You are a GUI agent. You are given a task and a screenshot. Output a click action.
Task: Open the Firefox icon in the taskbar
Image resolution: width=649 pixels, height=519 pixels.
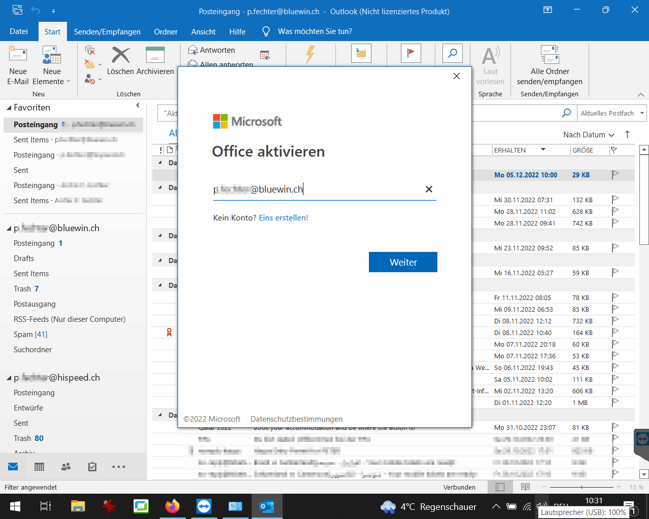coord(173,506)
